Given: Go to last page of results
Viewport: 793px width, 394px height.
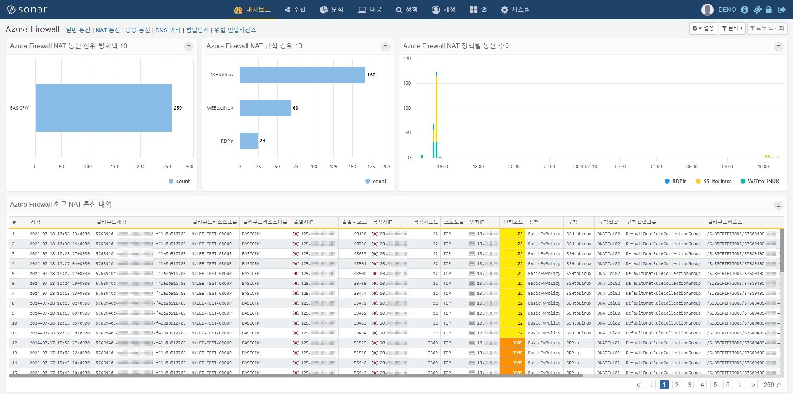Looking at the screenshot, I should click(753, 384).
